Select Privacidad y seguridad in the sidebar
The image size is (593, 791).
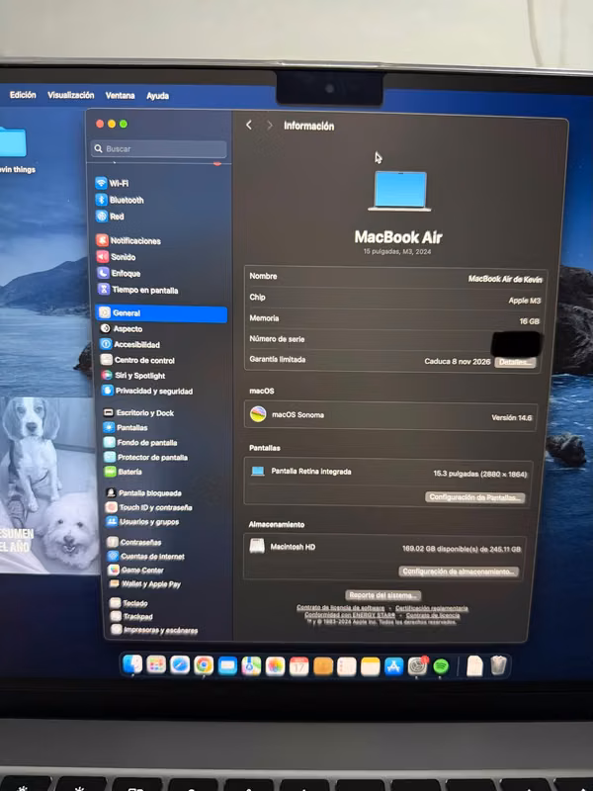[147, 391]
